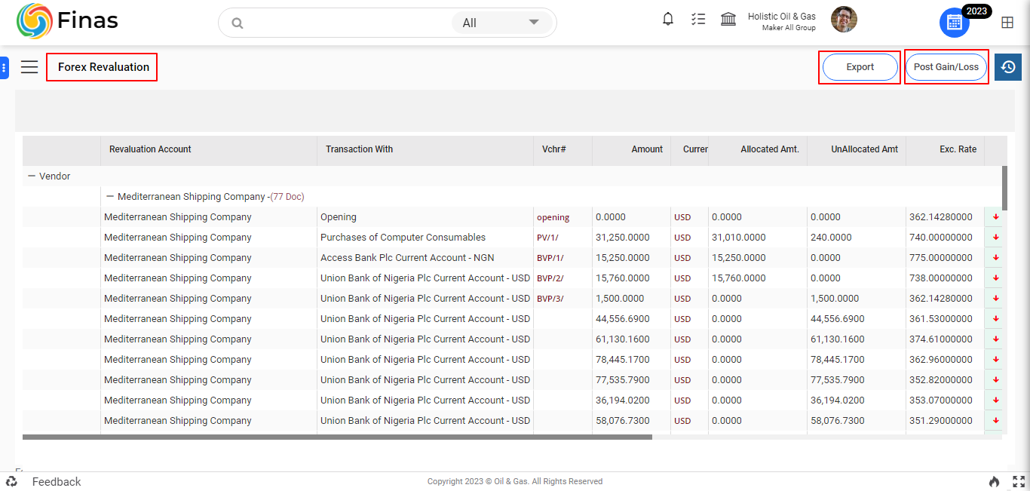1030x491 pixels.
Task: Click red arrow on PV/1/ row
Action: [995, 238]
